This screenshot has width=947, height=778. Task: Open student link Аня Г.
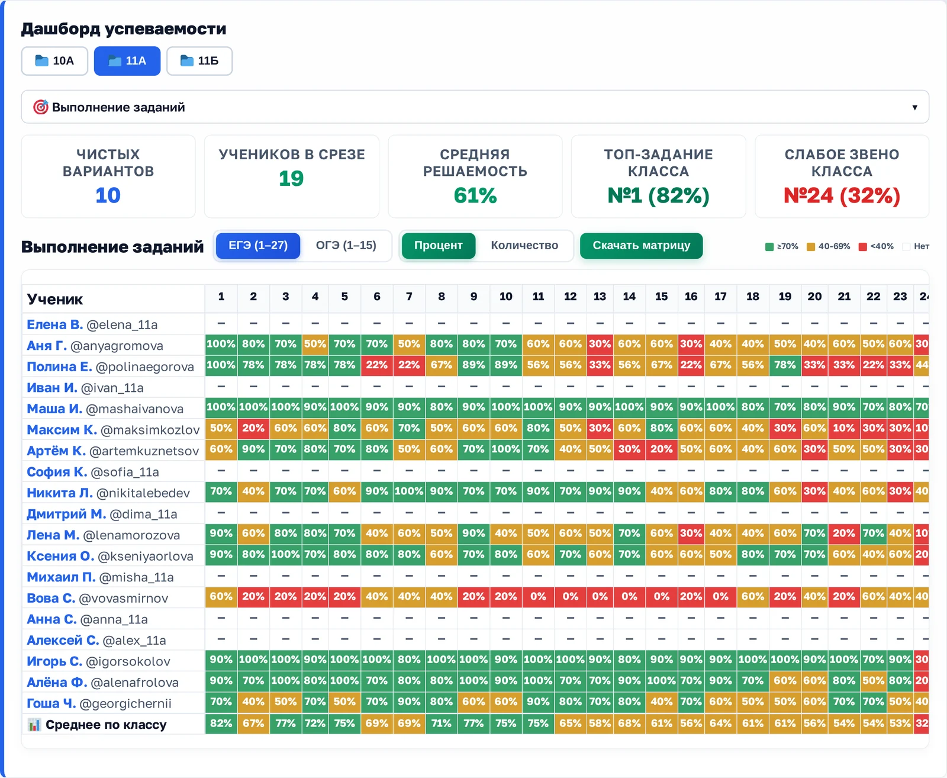(47, 345)
